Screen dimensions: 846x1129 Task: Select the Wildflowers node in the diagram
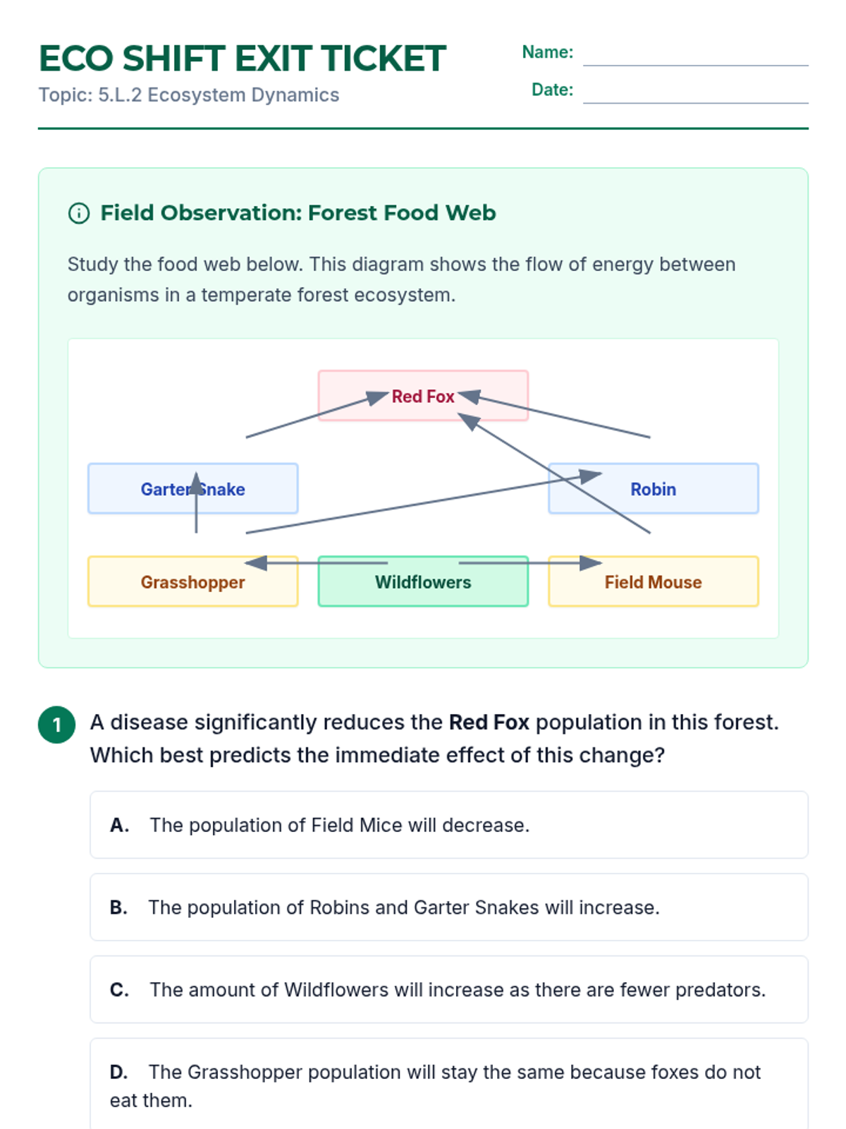[423, 583]
